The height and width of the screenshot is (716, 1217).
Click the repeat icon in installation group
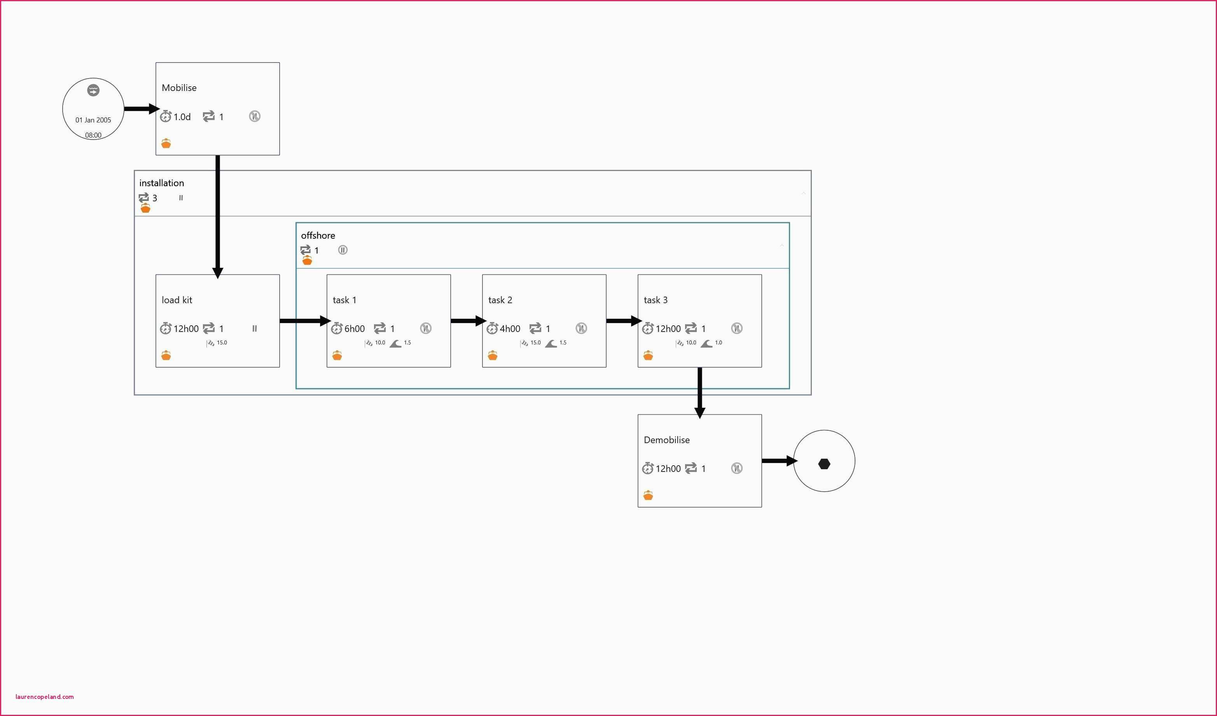point(143,197)
